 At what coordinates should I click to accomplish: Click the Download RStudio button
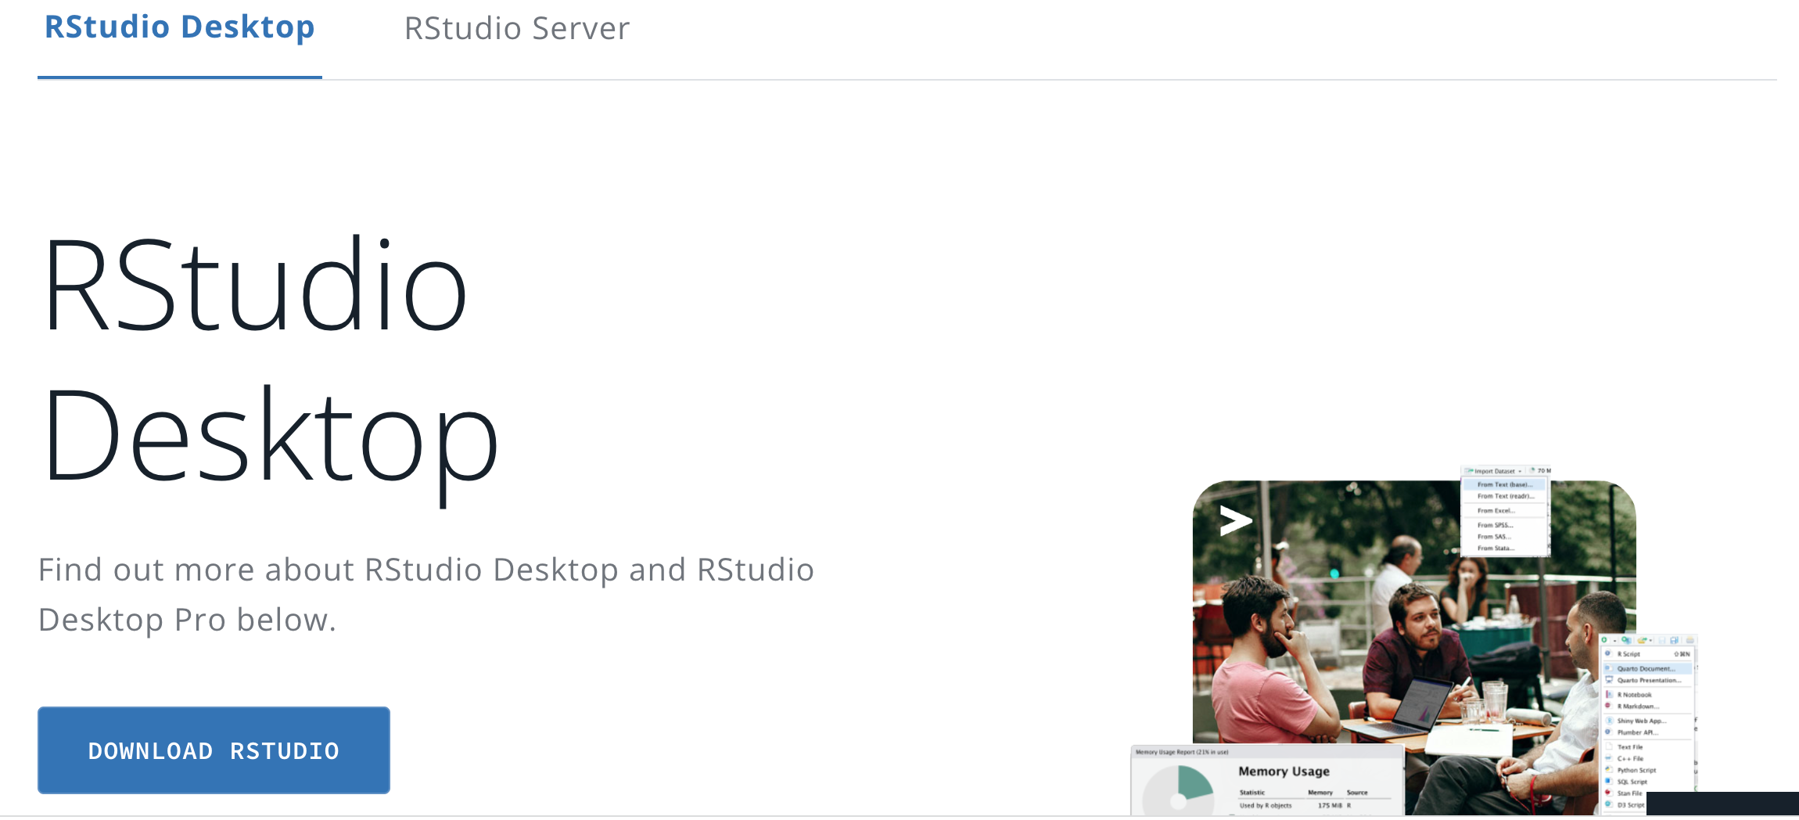[214, 750]
